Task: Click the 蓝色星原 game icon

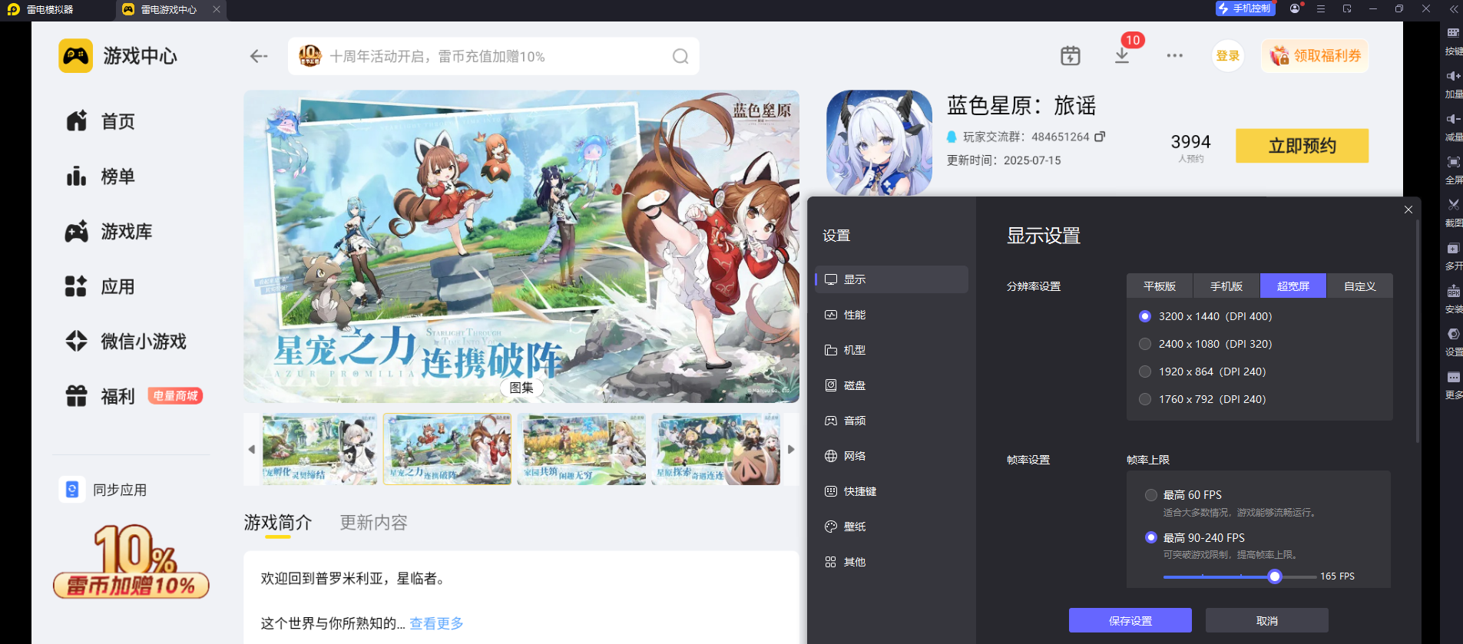Action: [879, 143]
